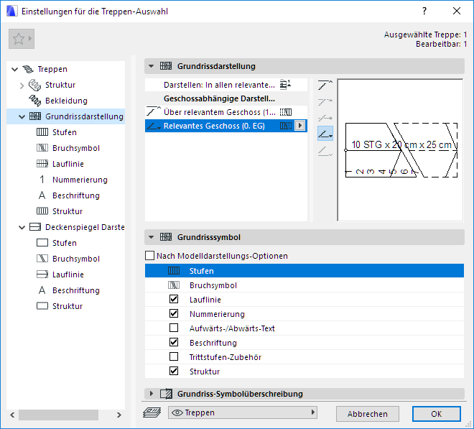Click the layout icon in Über relevantem Geschoss row

click(x=286, y=112)
